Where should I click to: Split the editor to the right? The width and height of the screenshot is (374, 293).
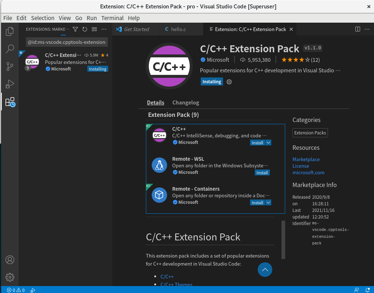358,29
